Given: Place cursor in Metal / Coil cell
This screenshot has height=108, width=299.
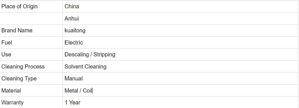Looking at the screenshot, I should tap(180, 91).
